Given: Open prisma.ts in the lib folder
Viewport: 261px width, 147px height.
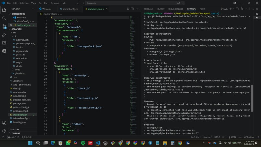Looking at the screenshot, I should click(x=20, y=55).
